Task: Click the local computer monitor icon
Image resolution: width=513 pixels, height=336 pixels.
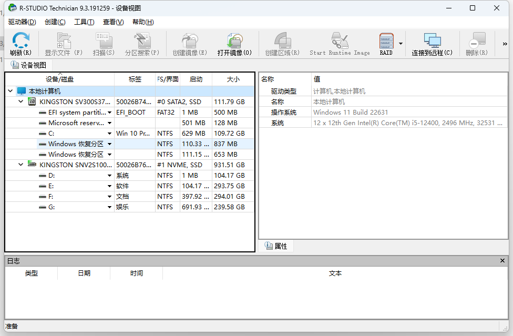Action: click(22, 91)
